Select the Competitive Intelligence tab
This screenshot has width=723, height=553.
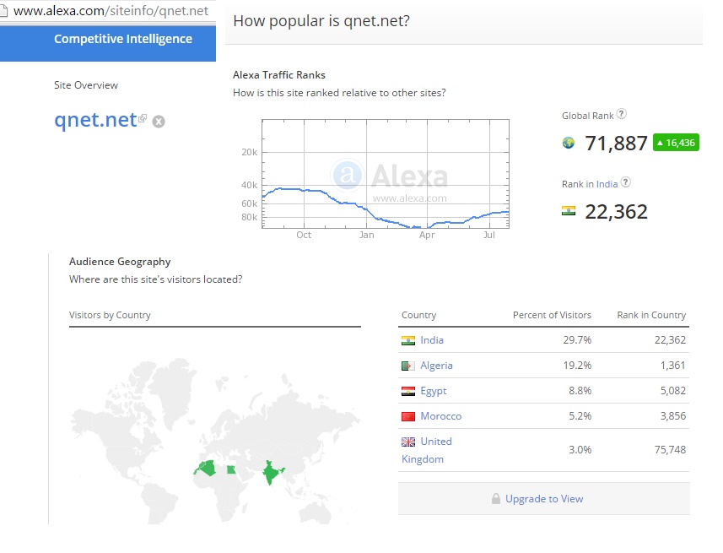coord(122,39)
